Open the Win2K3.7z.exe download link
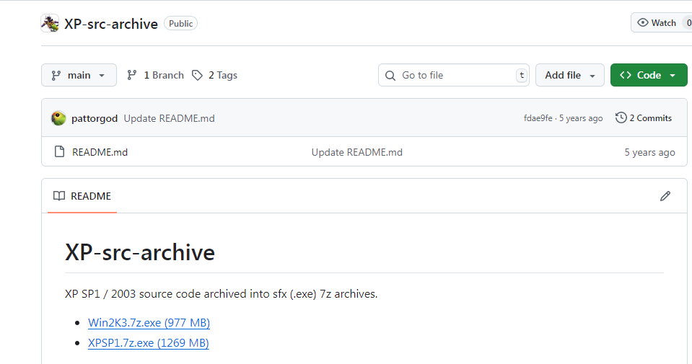The width and height of the screenshot is (692, 364). click(149, 323)
